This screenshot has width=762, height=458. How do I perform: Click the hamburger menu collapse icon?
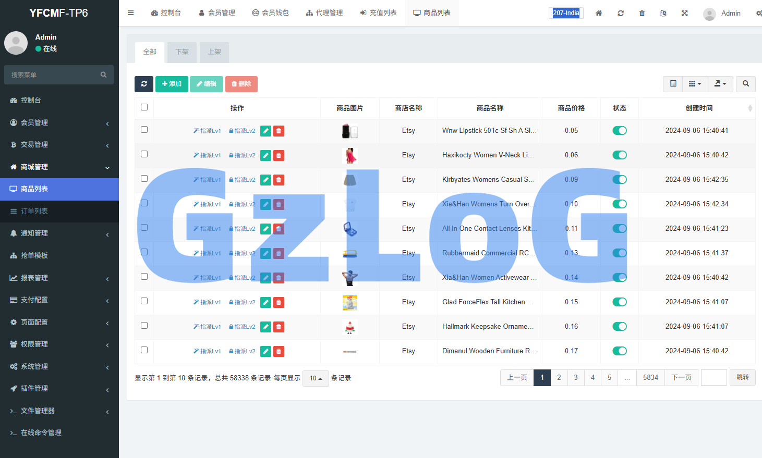click(x=131, y=13)
